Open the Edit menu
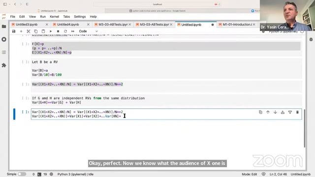 [22, 17]
